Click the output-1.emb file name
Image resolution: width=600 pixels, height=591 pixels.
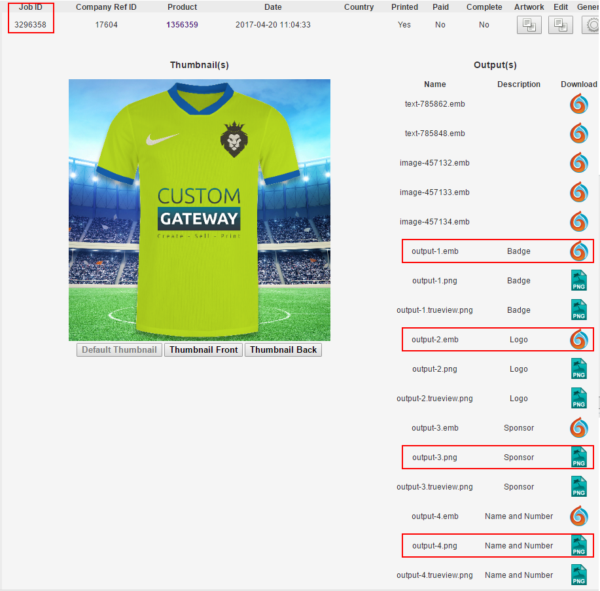tap(434, 251)
